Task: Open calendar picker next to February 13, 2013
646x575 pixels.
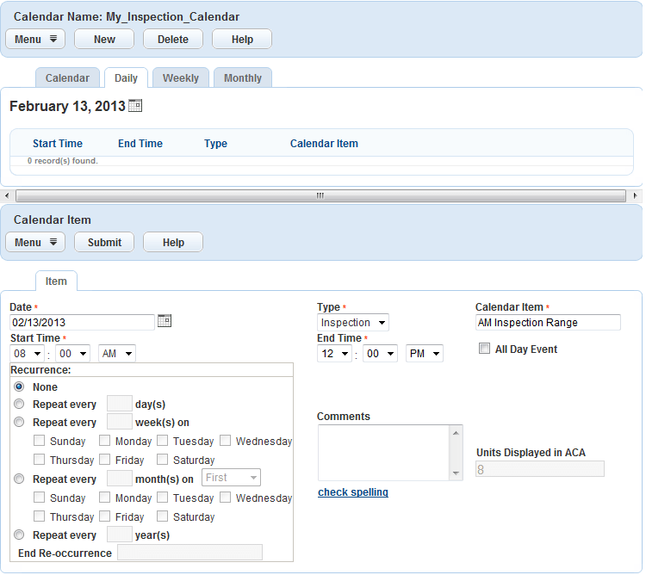Action: click(x=134, y=106)
